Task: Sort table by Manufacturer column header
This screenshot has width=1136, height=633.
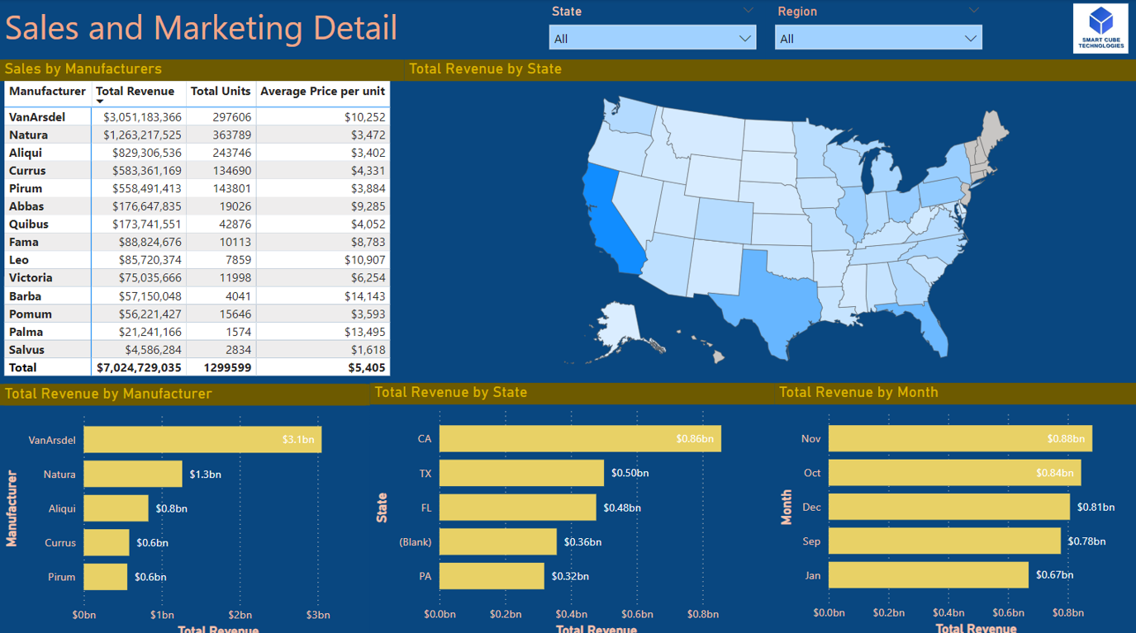Action: point(47,92)
